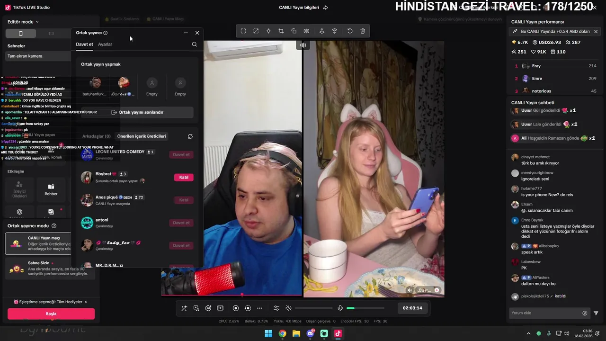The image size is (606, 341).
Task: Open the chat filter funnel icon
Action: coord(596,313)
